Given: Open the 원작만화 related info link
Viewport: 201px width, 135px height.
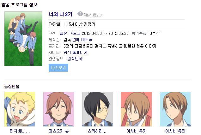Looking at the screenshot, I should tap(75, 59).
